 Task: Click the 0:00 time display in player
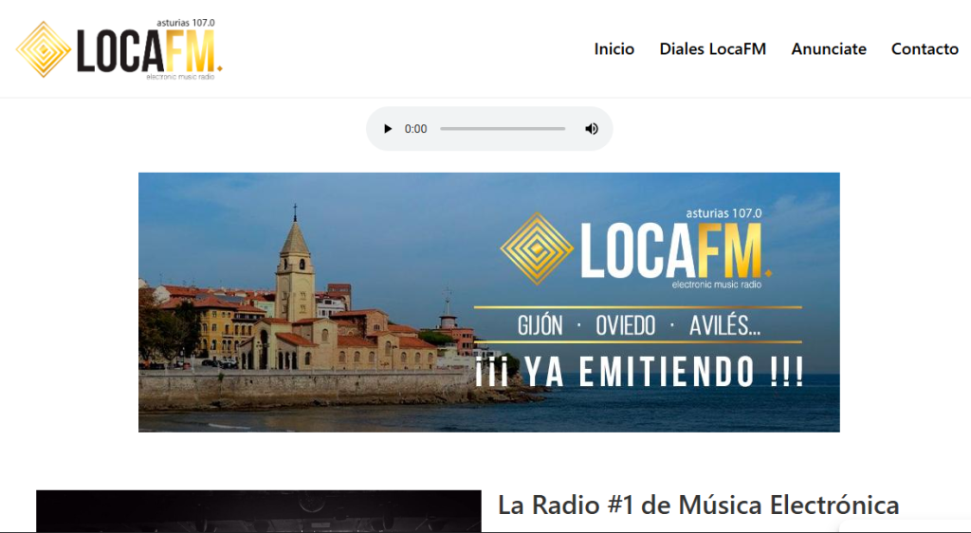coord(415,129)
